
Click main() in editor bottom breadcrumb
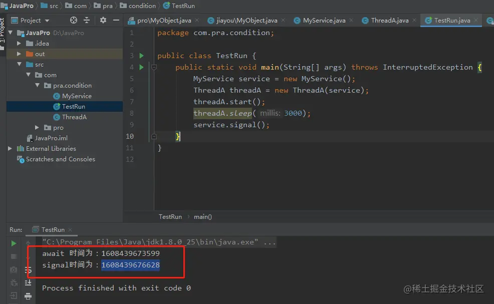(203, 217)
